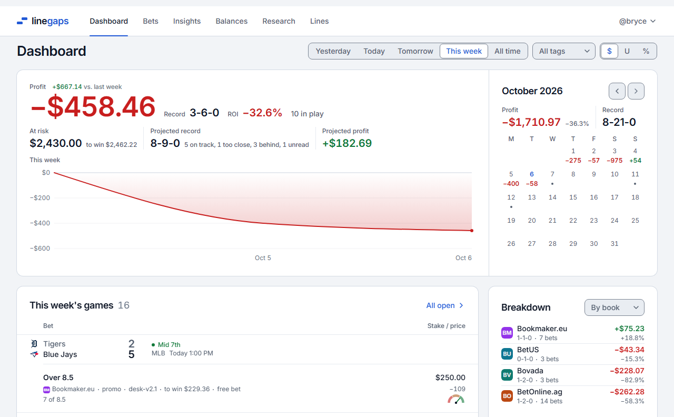The image size is (674, 417).
Task: Go to previous month in calendar
Action: (617, 91)
